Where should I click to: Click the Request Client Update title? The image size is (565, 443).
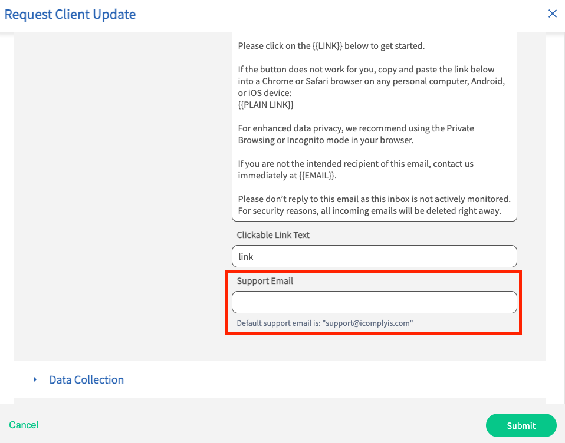click(x=70, y=14)
